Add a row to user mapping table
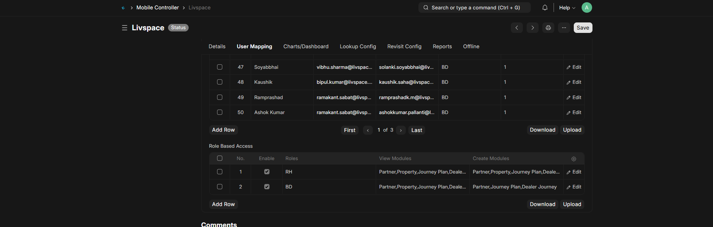 point(223,130)
